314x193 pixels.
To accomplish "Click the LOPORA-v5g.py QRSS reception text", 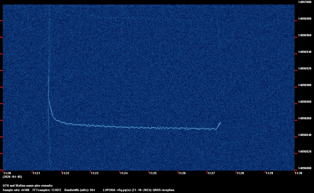I will point(138,190).
